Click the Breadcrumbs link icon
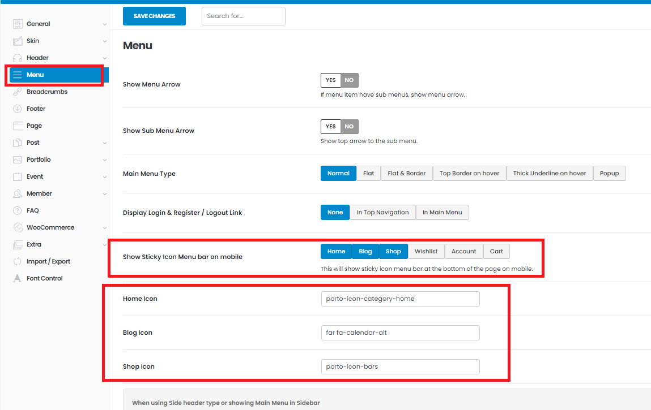651x410 pixels. [x=18, y=92]
